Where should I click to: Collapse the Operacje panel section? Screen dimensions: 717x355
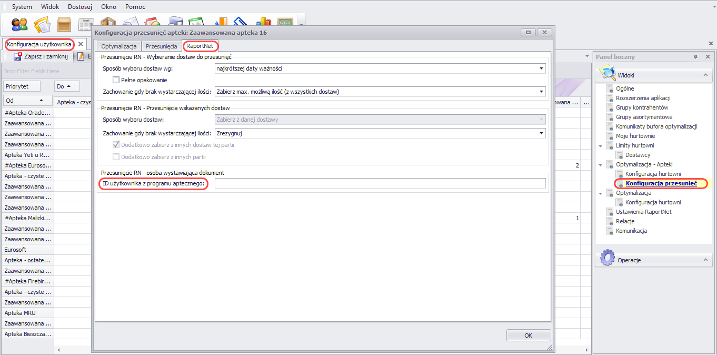pyautogui.click(x=705, y=260)
